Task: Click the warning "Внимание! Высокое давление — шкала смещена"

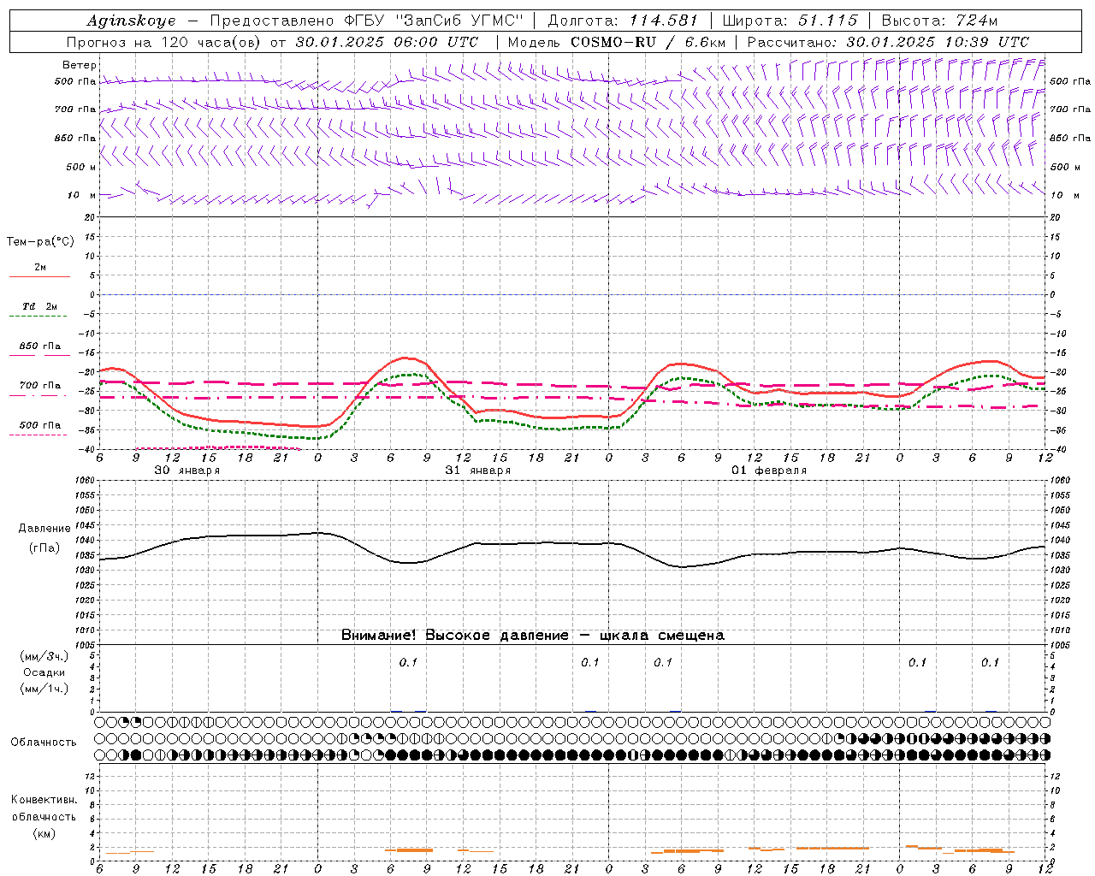Action: pyautogui.click(x=533, y=636)
